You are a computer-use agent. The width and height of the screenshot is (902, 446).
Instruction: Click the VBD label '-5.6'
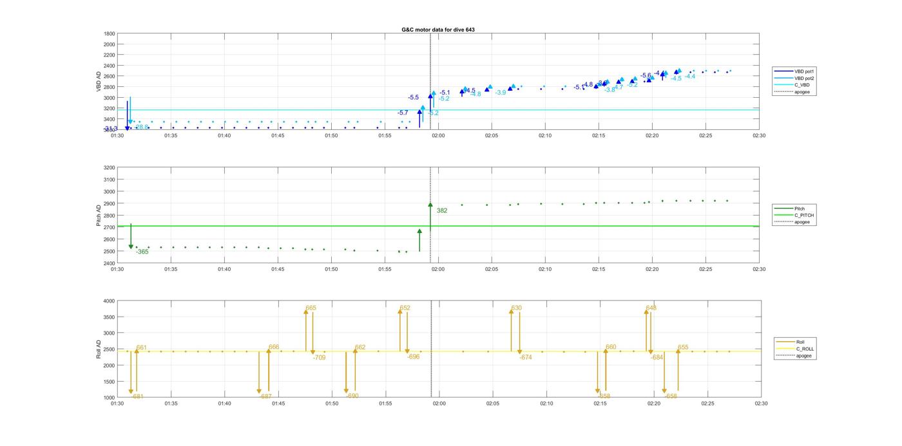click(x=646, y=75)
